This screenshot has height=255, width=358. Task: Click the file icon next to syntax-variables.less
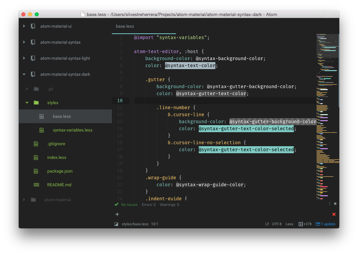pos(41,130)
